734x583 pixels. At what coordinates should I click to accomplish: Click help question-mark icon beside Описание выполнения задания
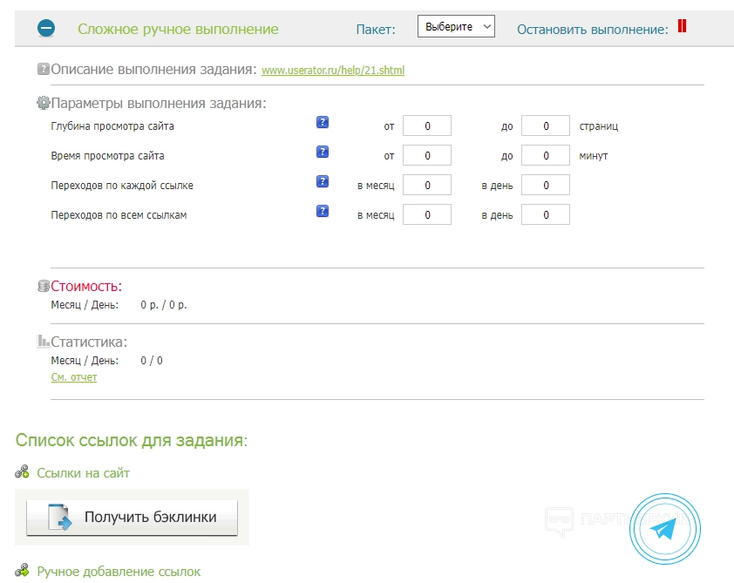tap(43, 69)
